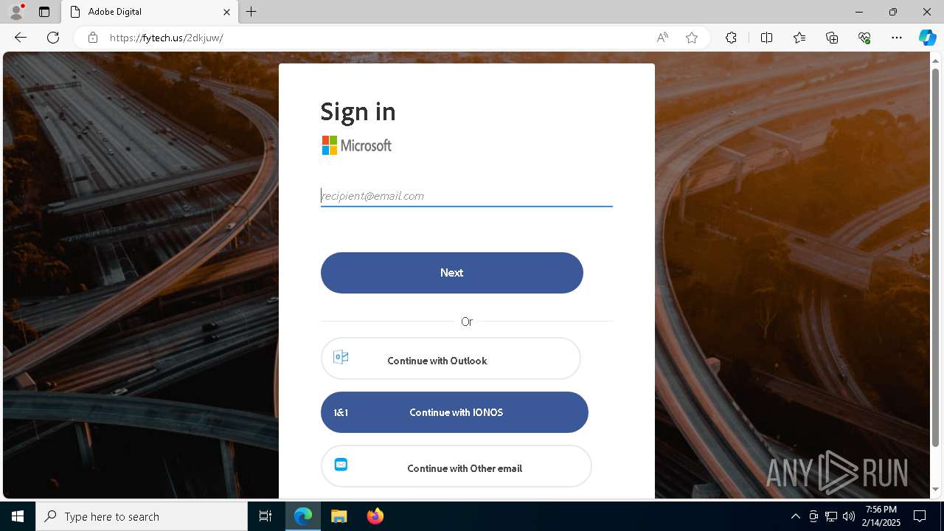
Task: Click the envelope icon for Other email
Action: click(341, 465)
